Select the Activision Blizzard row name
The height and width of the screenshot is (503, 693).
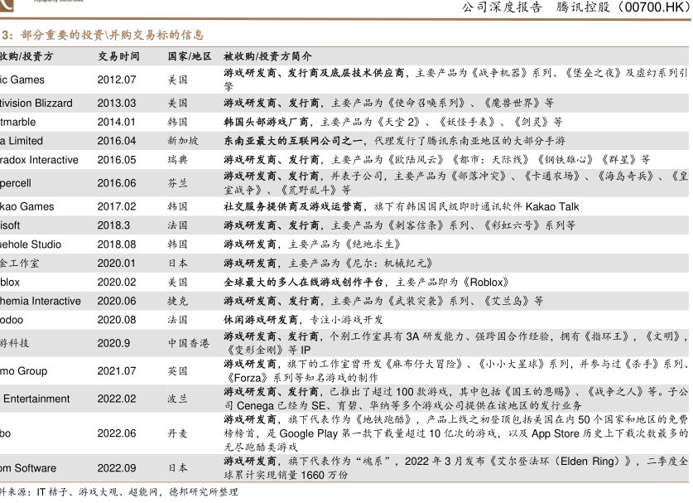[36, 104]
